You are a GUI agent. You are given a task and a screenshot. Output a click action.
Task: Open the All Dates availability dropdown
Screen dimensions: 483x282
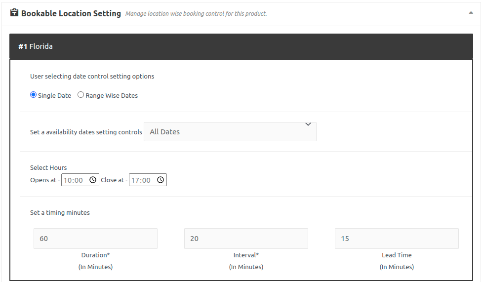tap(230, 132)
